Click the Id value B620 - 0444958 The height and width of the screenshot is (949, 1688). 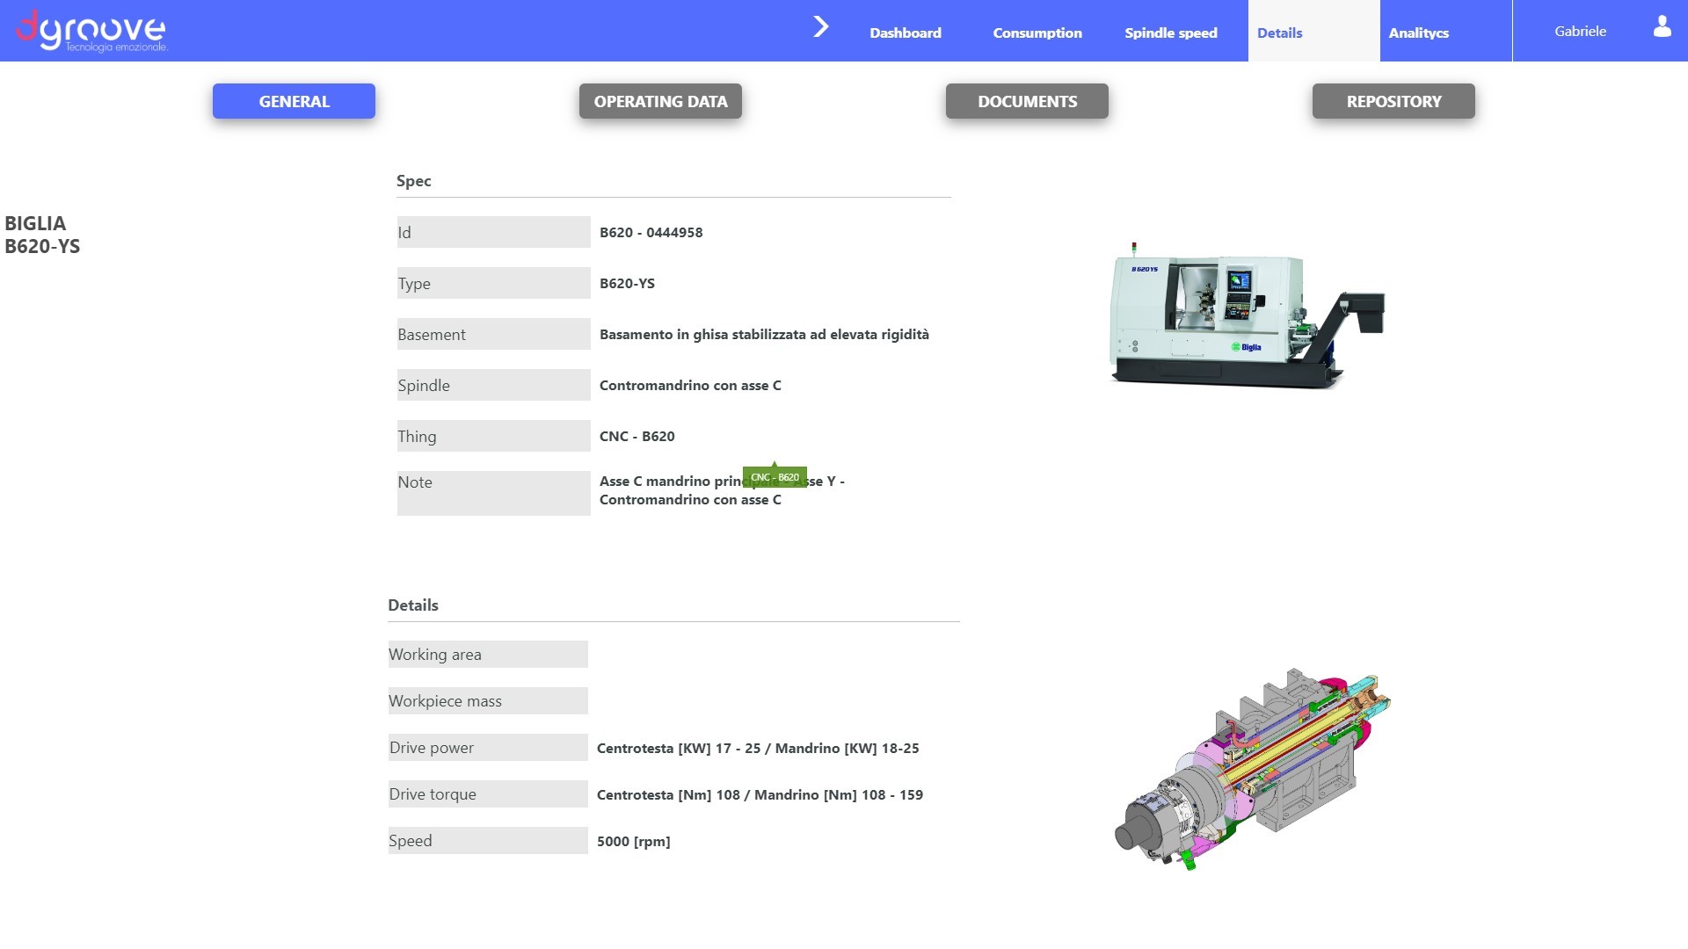651,232
